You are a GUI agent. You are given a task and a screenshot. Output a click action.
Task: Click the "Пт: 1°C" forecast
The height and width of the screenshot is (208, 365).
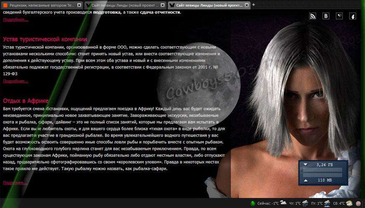[317, 203]
